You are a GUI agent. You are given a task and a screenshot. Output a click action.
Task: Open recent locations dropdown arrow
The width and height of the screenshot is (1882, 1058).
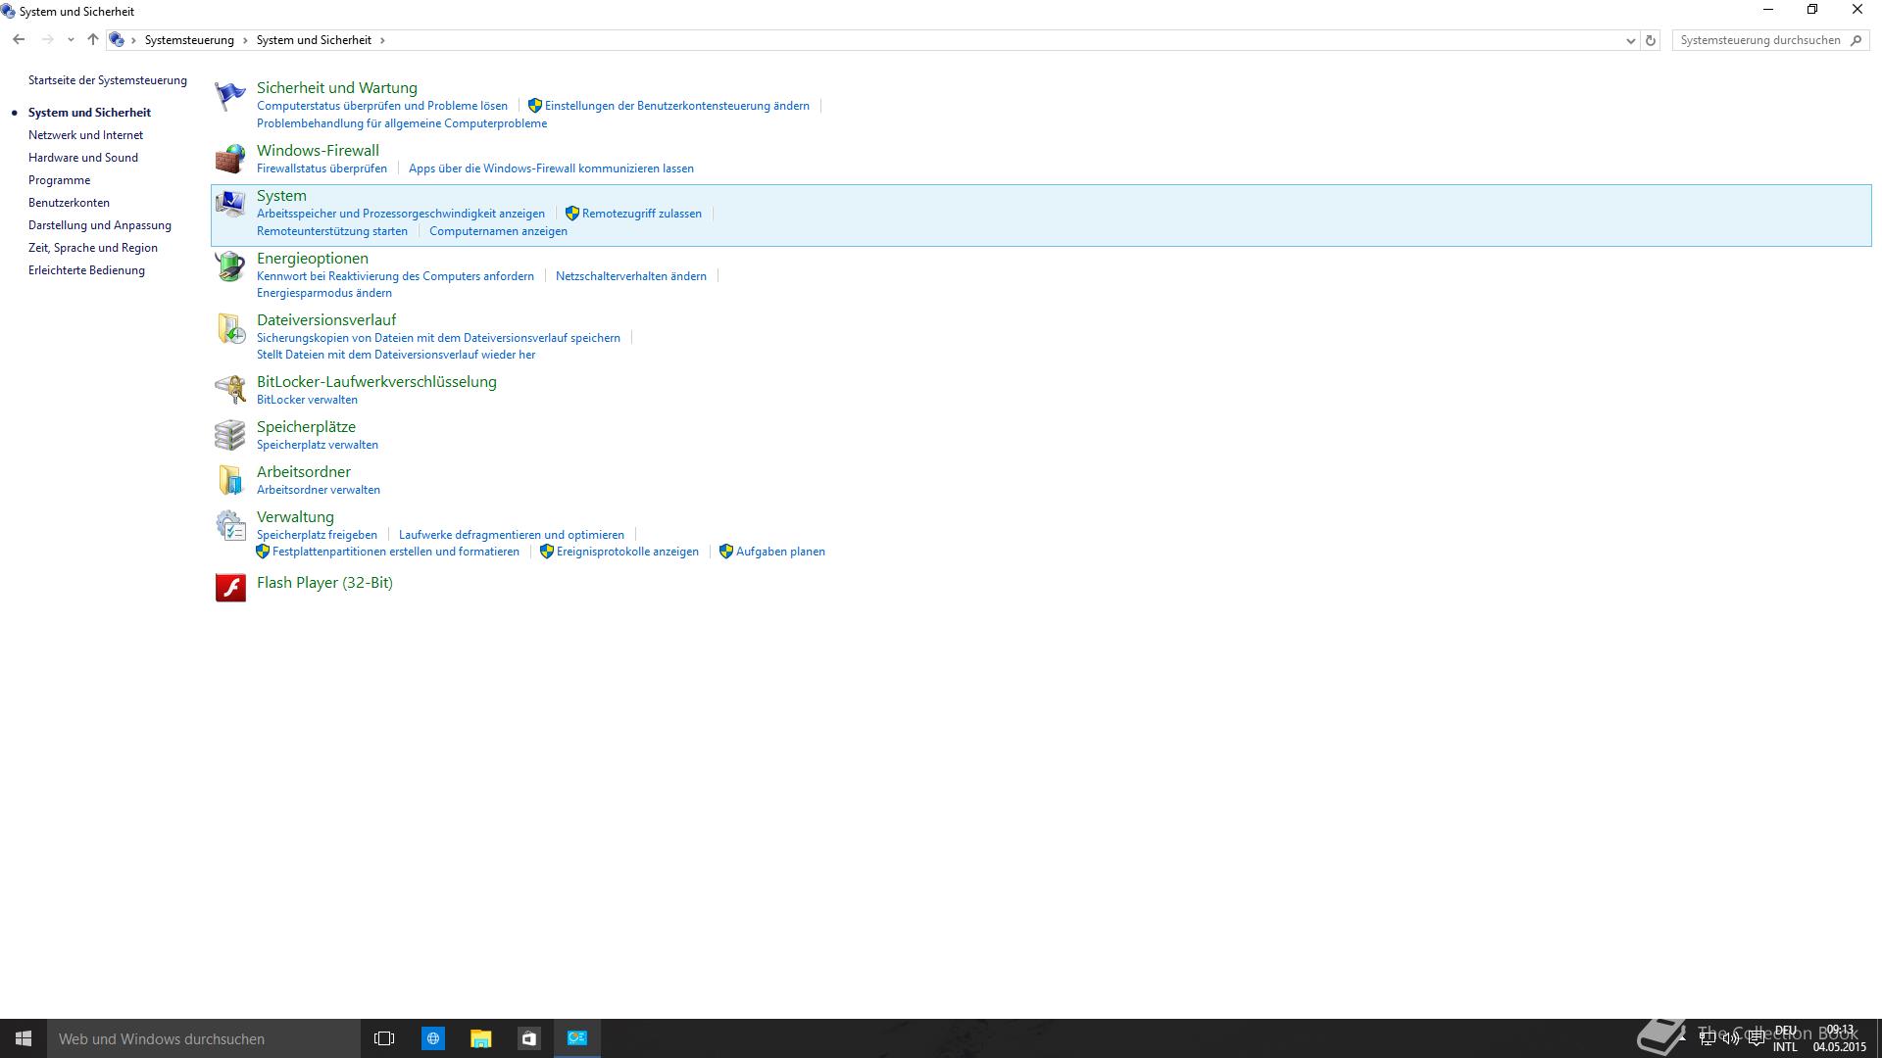coord(71,40)
